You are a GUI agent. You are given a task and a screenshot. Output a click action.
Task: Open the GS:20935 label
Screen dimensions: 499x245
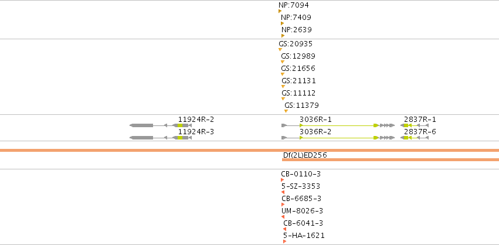[x=296, y=44]
